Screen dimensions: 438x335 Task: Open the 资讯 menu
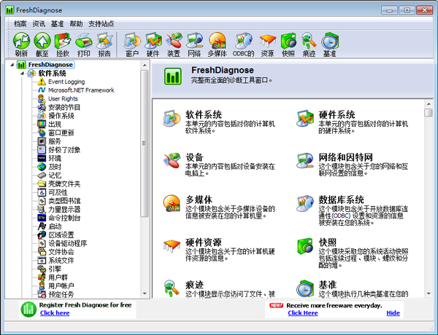39,24
